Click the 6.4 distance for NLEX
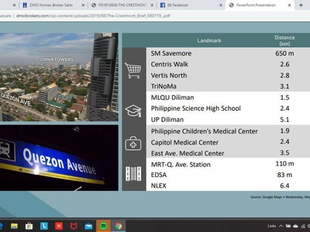 click(x=284, y=186)
